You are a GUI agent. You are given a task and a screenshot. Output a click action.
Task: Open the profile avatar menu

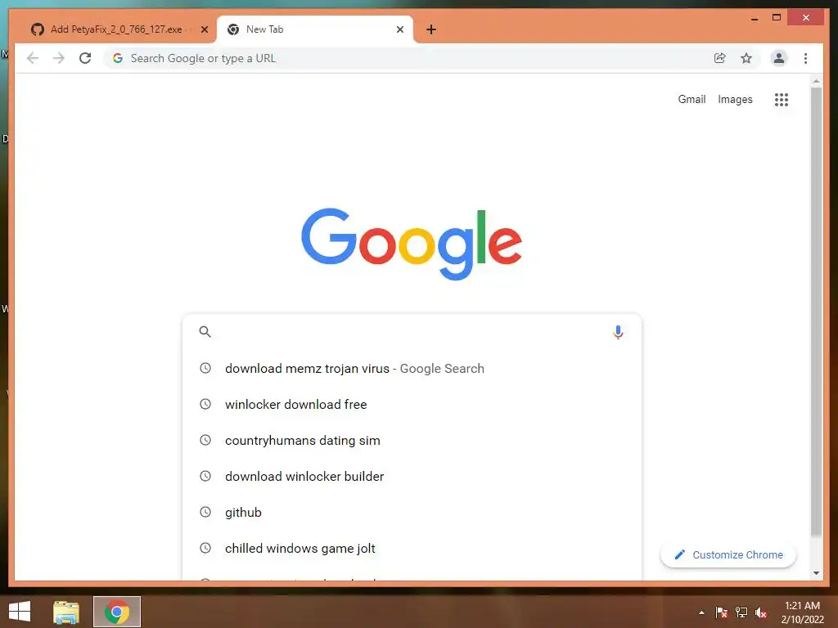click(779, 58)
